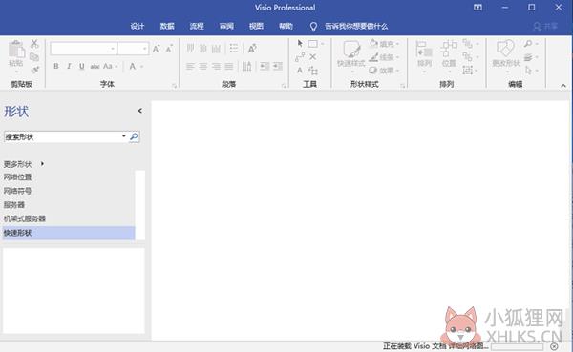The height and width of the screenshot is (352, 573).
Task: Click the Select arrow icon in editing group
Action: point(528,70)
